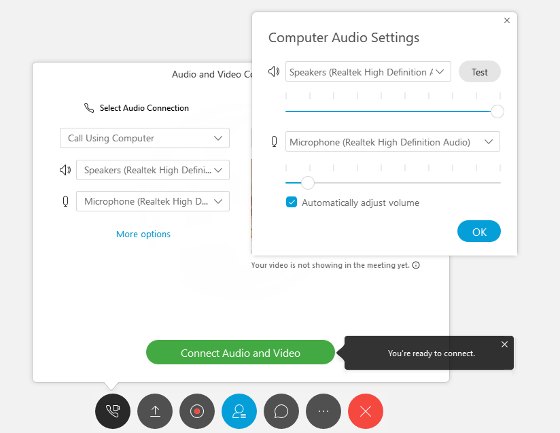Open audio connection options with the handset icon
This screenshot has height=433, width=560.
pos(112,411)
